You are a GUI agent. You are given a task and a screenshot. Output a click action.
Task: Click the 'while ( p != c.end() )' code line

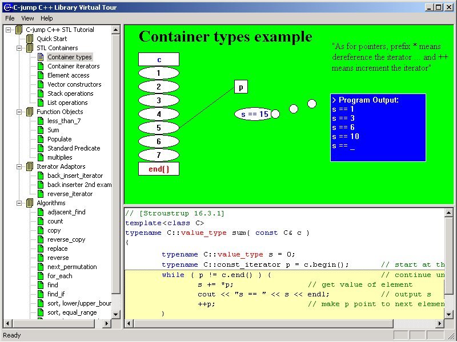click(x=217, y=275)
